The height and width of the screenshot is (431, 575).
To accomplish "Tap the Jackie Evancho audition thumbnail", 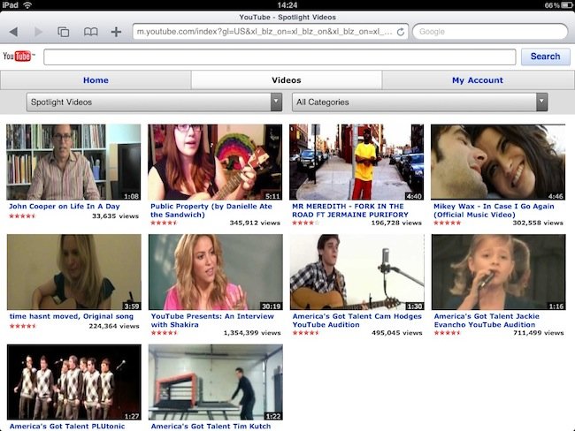I will pyautogui.click(x=498, y=272).
